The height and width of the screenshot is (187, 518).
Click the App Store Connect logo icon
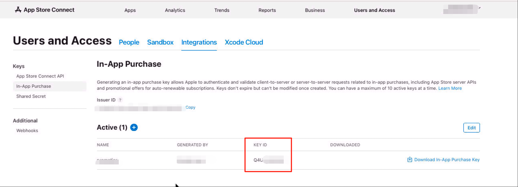coord(18,10)
